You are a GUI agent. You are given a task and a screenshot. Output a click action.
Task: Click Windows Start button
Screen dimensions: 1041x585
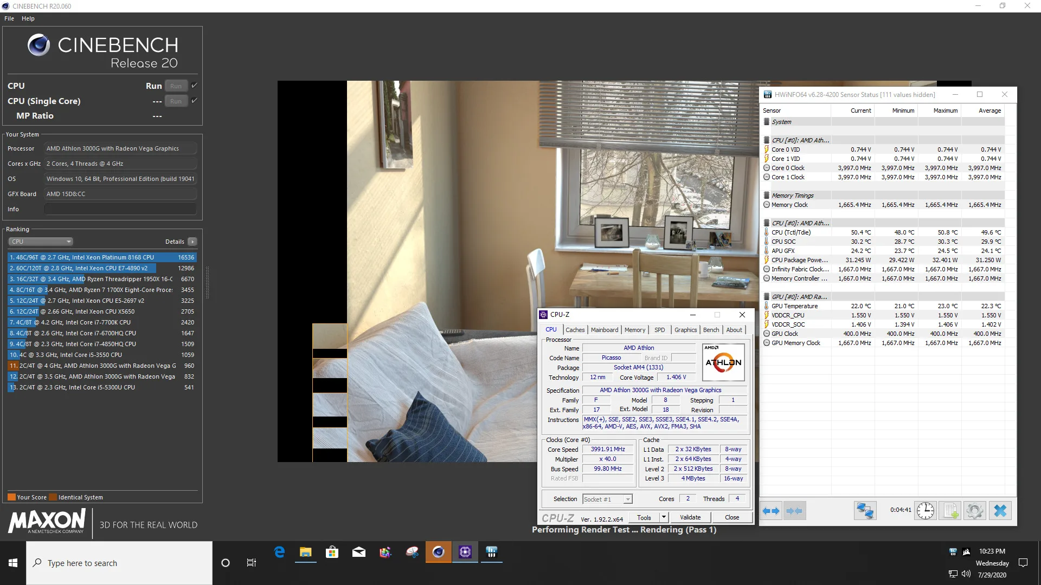tap(13, 563)
